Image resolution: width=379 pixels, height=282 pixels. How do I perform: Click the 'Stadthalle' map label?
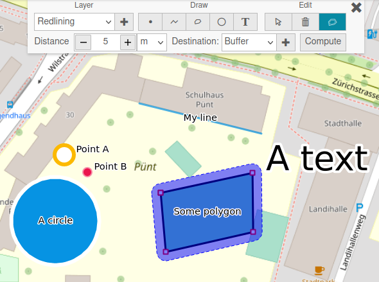pyautogui.click(x=343, y=123)
